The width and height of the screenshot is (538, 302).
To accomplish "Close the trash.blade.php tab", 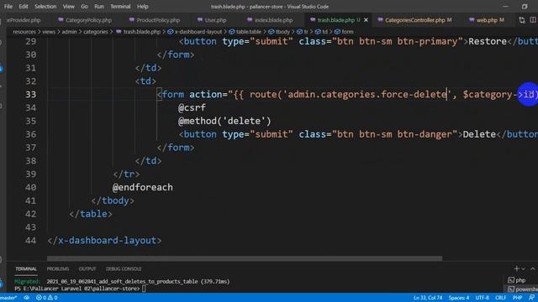I will (x=367, y=20).
